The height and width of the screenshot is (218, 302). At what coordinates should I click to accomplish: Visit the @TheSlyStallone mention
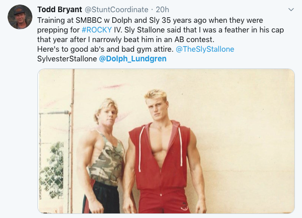click(x=205, y=49)
